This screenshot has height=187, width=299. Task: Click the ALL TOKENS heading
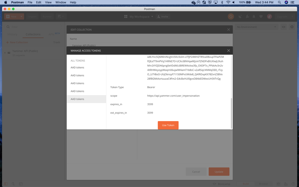(x=78, y=61)
